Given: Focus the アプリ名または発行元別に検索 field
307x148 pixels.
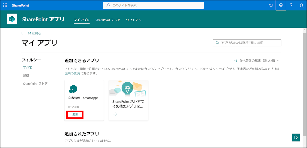Looking at the screenshot, I should (x=247, y=43).
